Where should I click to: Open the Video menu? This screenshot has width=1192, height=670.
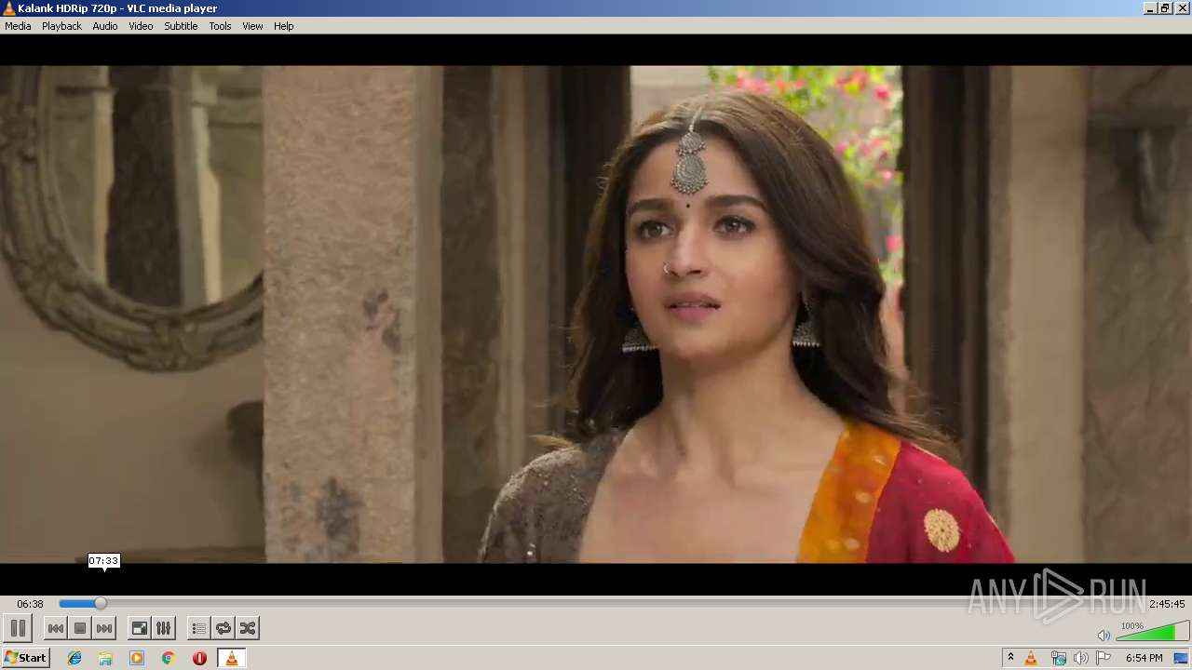(141, 26)
